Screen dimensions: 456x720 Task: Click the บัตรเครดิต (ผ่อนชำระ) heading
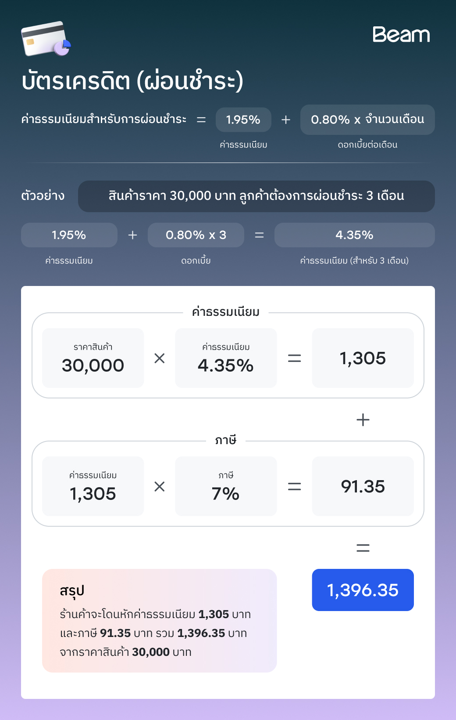coord(132,81)
